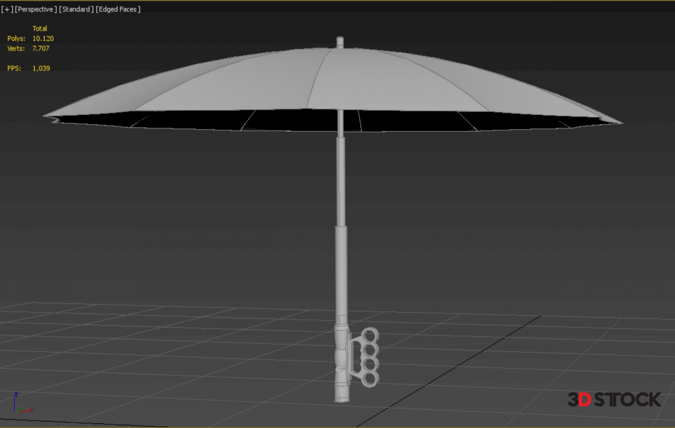
Task: Click the blue Z axis gizmo label
Action: 16,395
